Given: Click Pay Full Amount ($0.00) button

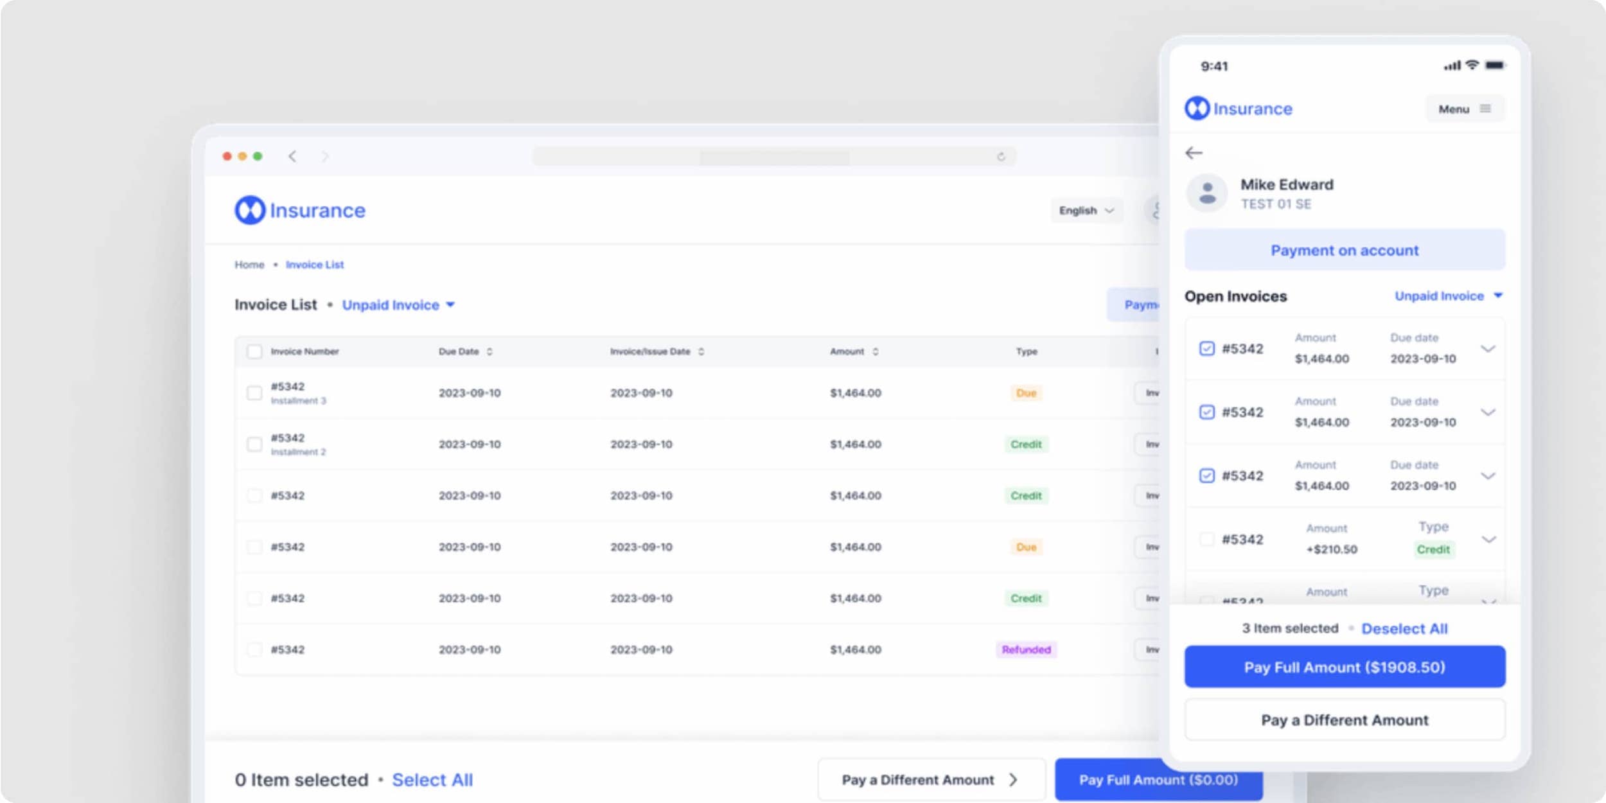Looking at the screenshot, I should [x=1158, y=780].
